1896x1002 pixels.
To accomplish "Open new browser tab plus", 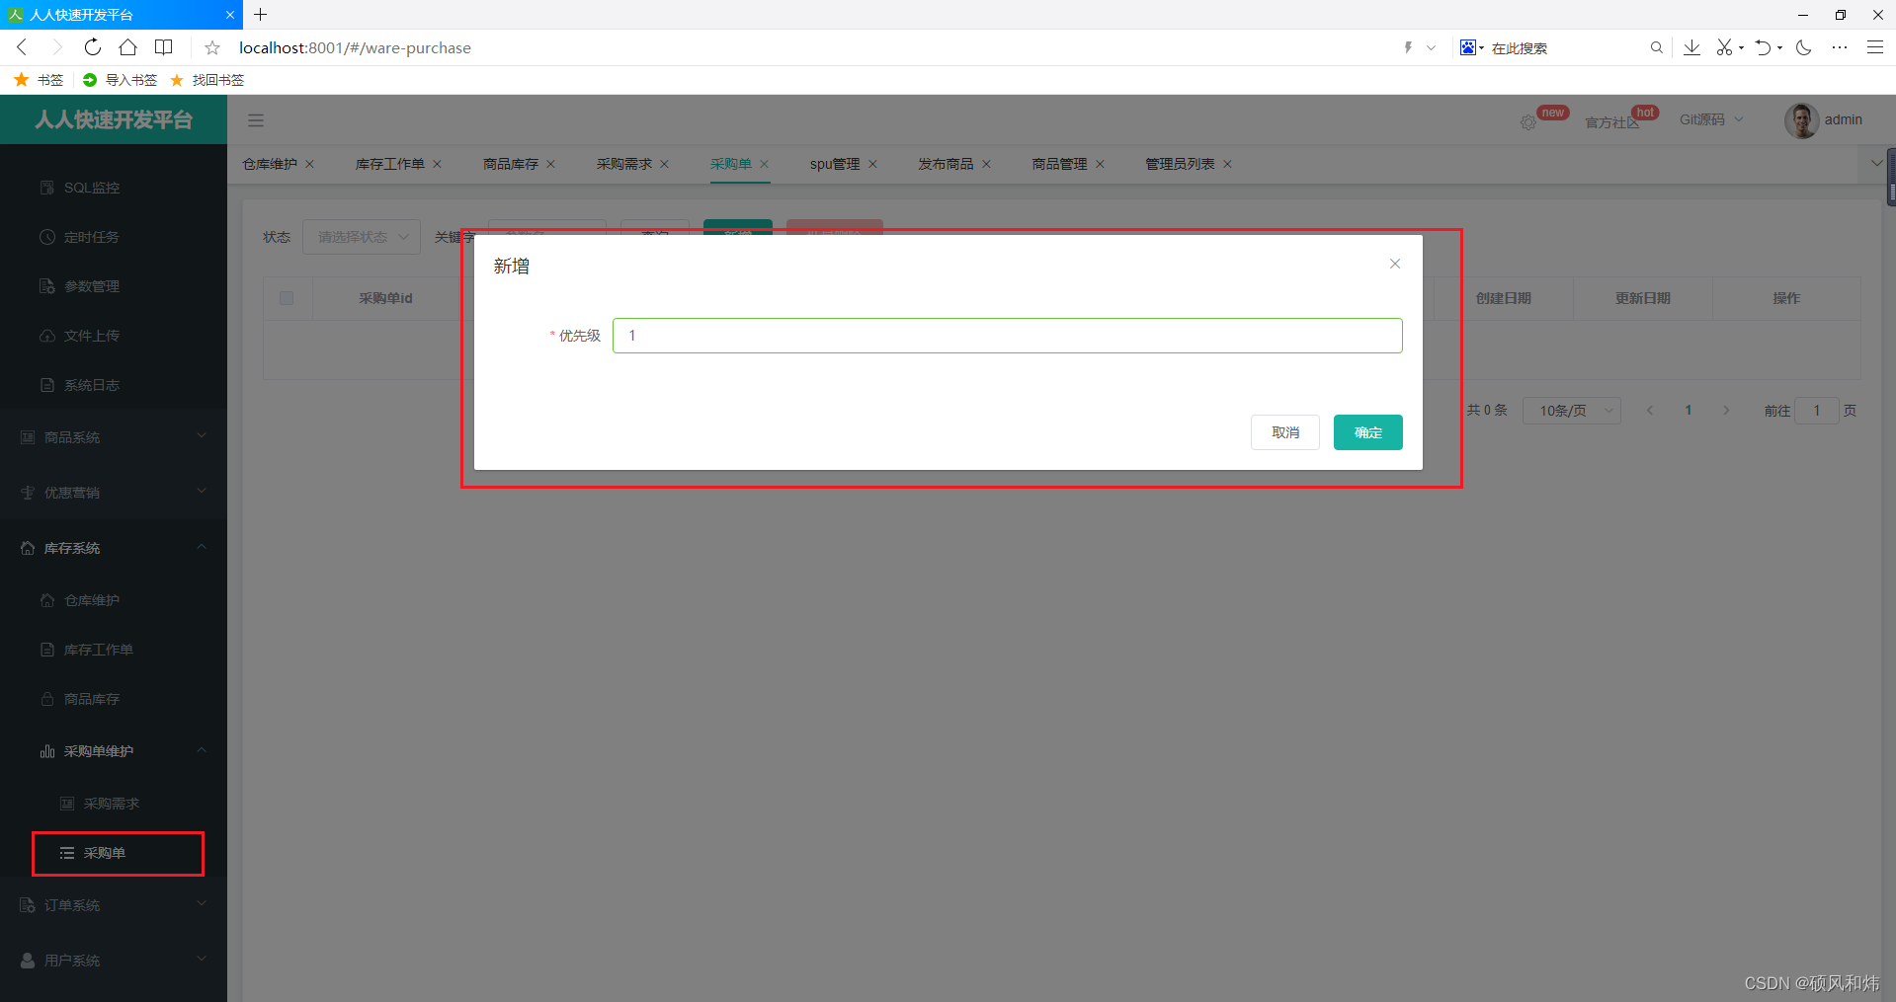I will pyautogui.click(x=260, y=15).
